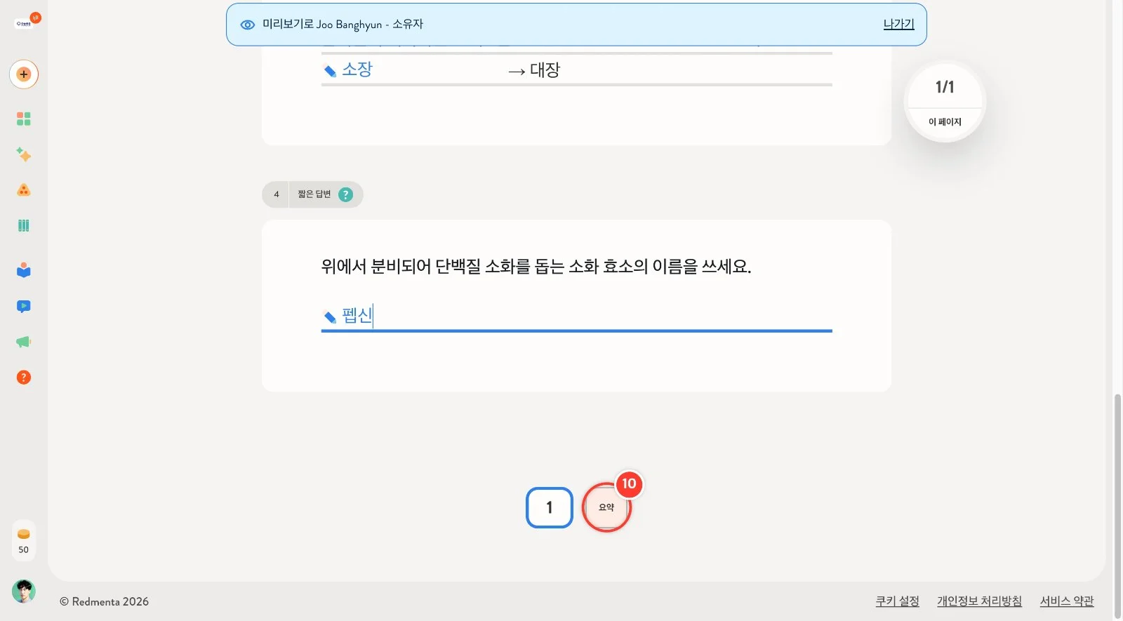Screen dimensions: 1123x621
Task: Open the sparkle AI icon in sidebar
Action: (24, 154)
